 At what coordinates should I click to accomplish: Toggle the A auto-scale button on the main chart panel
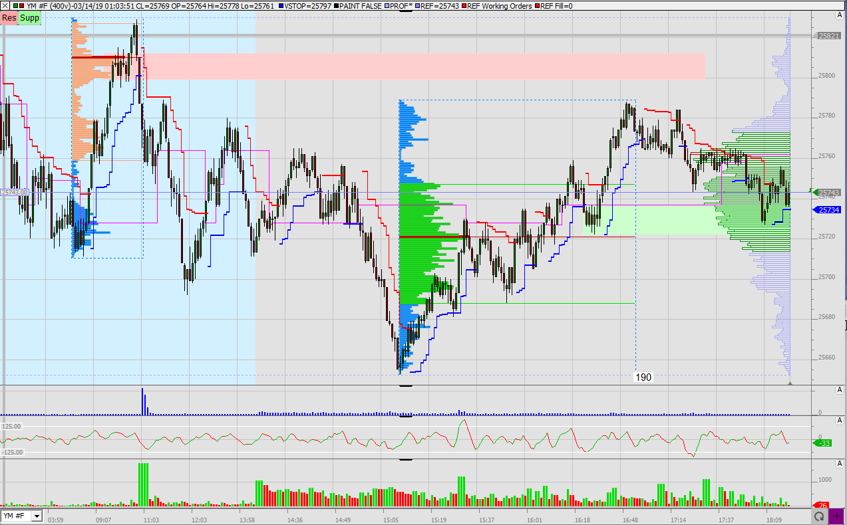pyautogui.click(x=839, y=17)
